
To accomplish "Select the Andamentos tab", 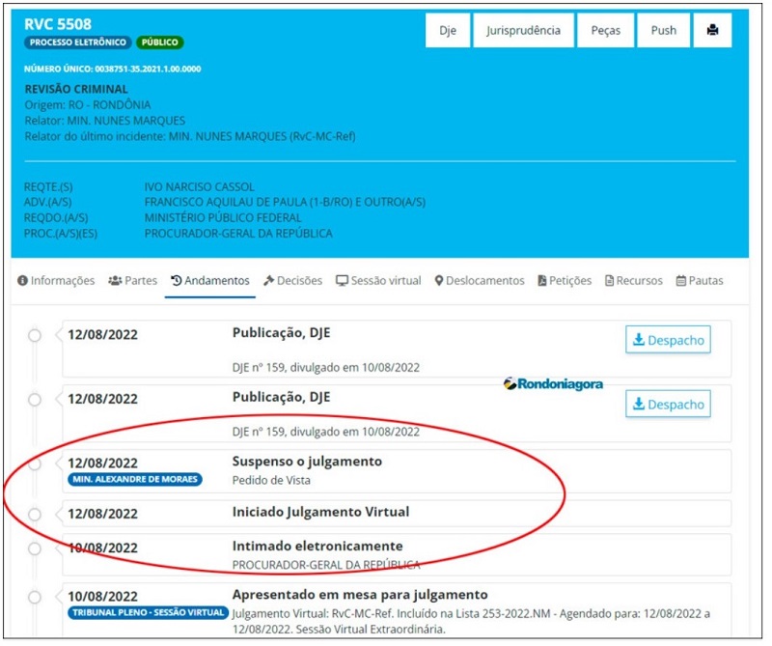I will [209, 281].
